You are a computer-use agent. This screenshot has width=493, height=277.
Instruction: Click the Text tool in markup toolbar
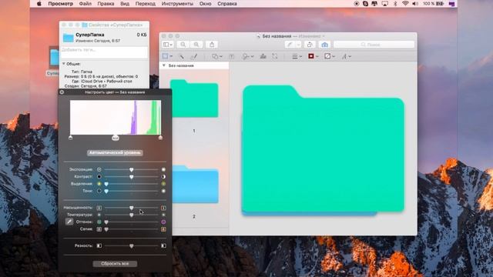[231, 56]
